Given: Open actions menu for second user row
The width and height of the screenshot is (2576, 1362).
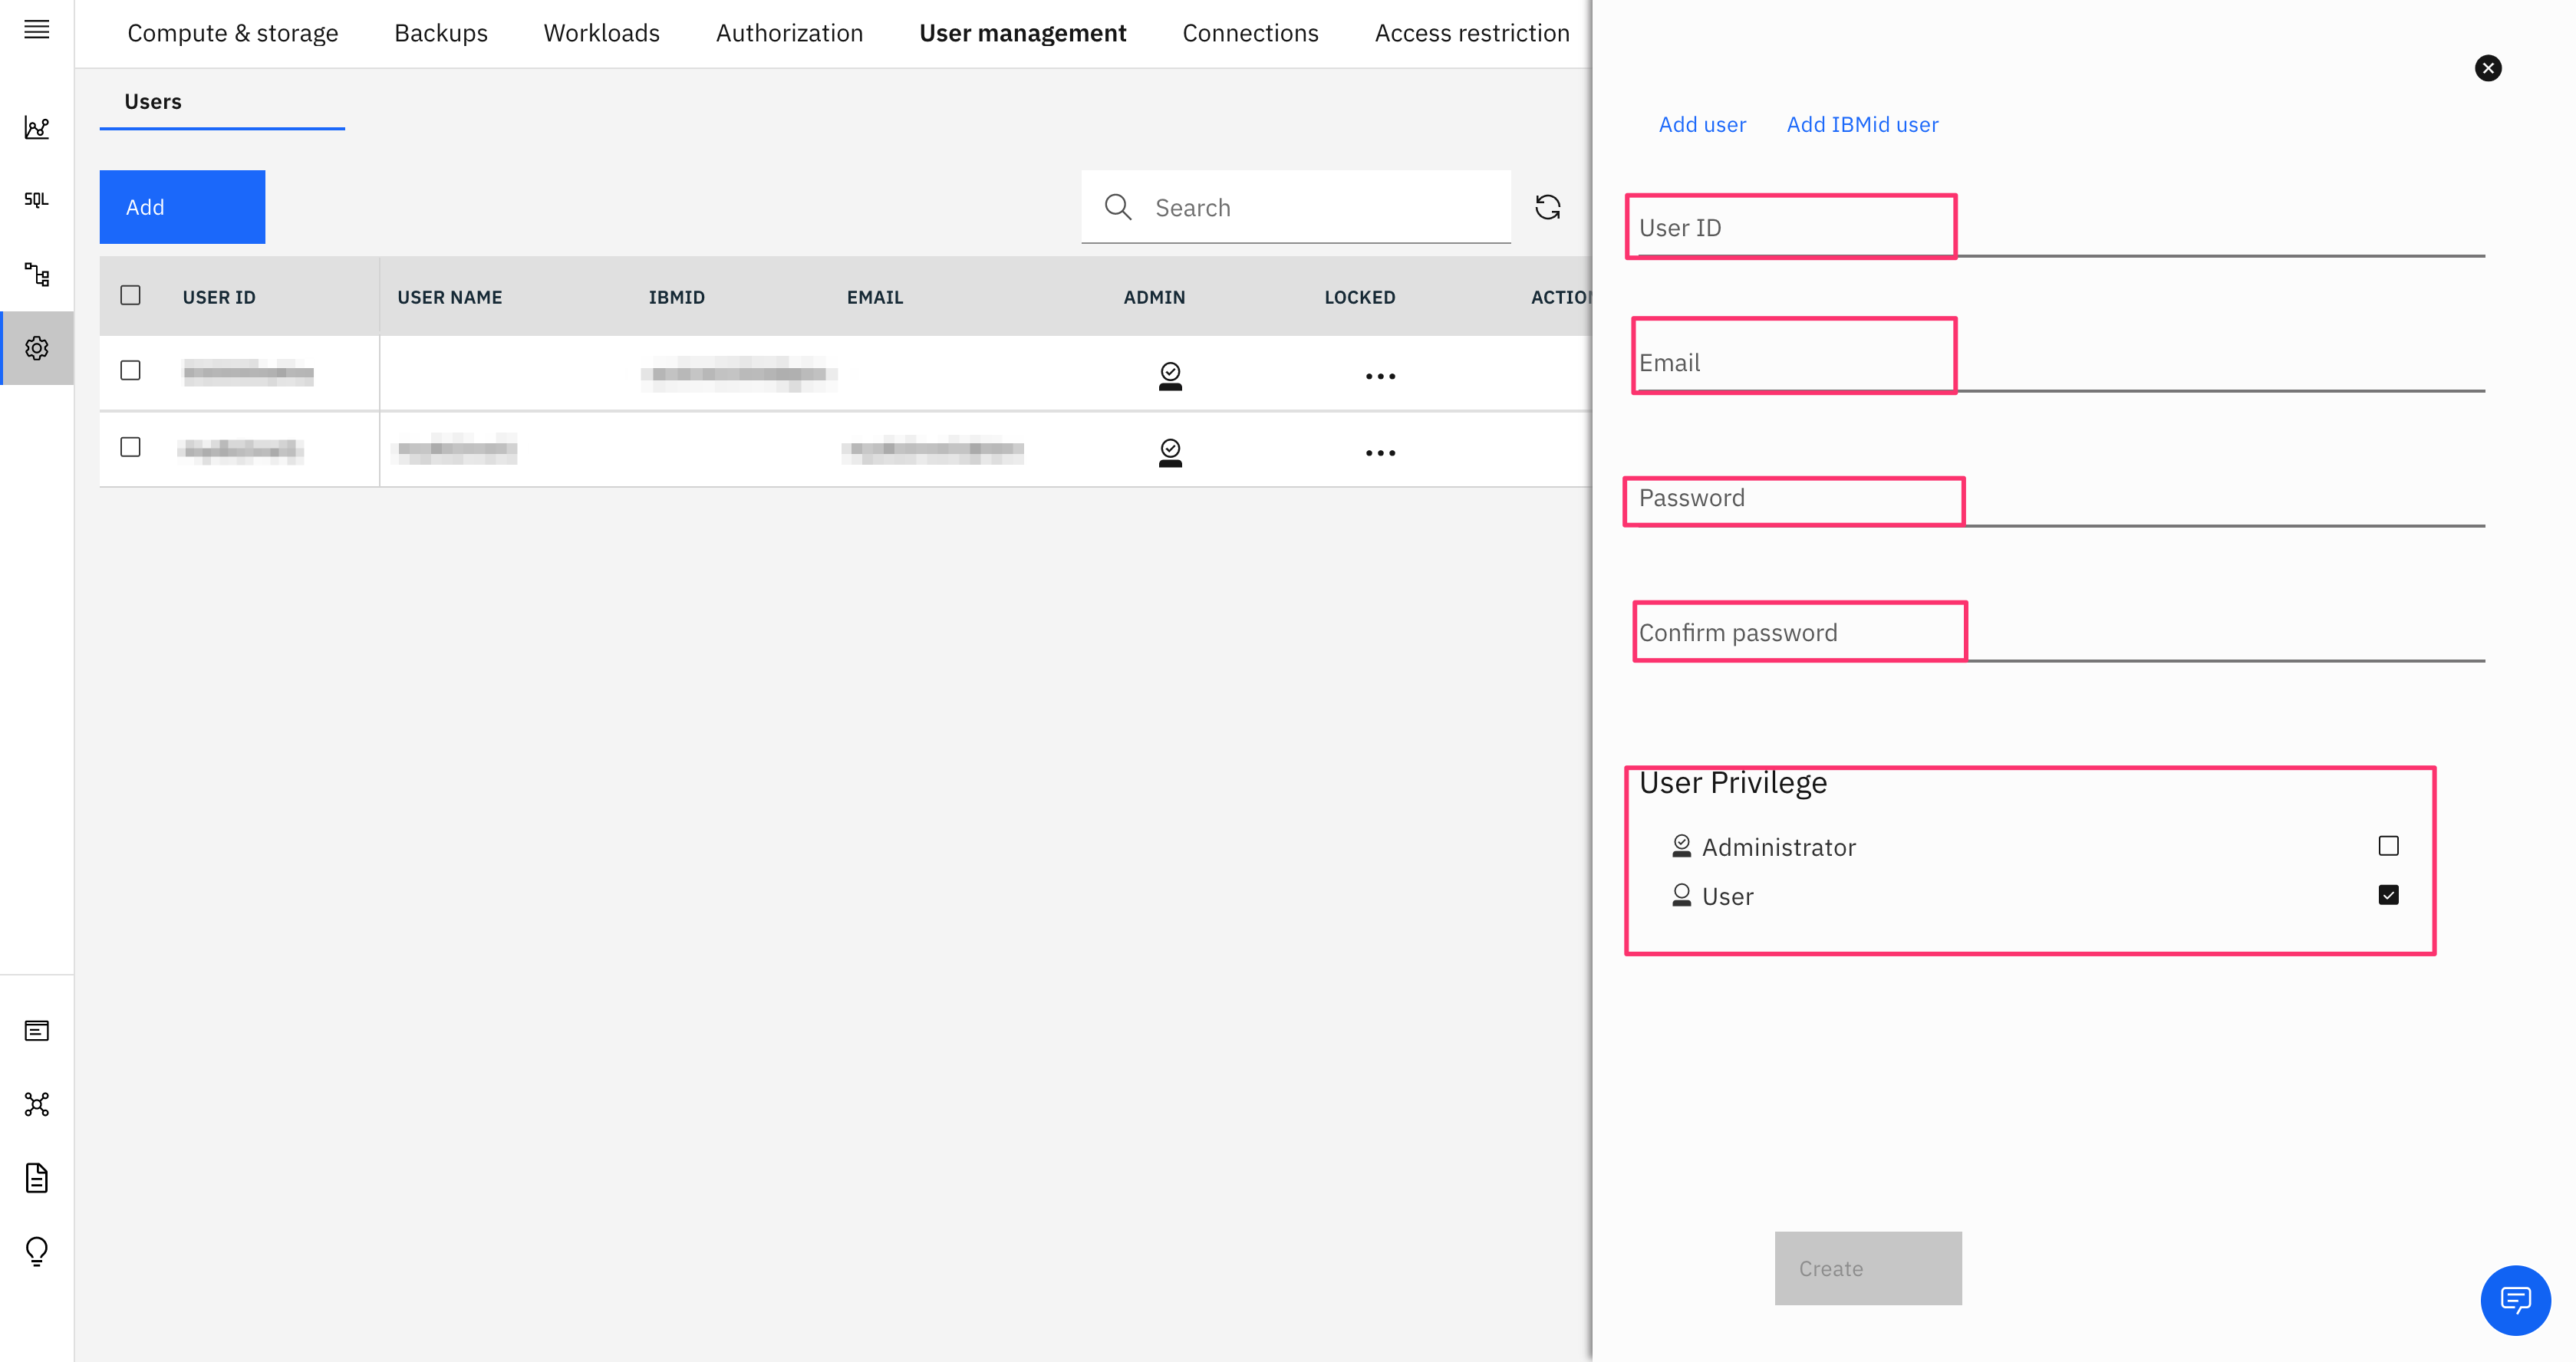Looking at the screenshot, I should 1380,453.
